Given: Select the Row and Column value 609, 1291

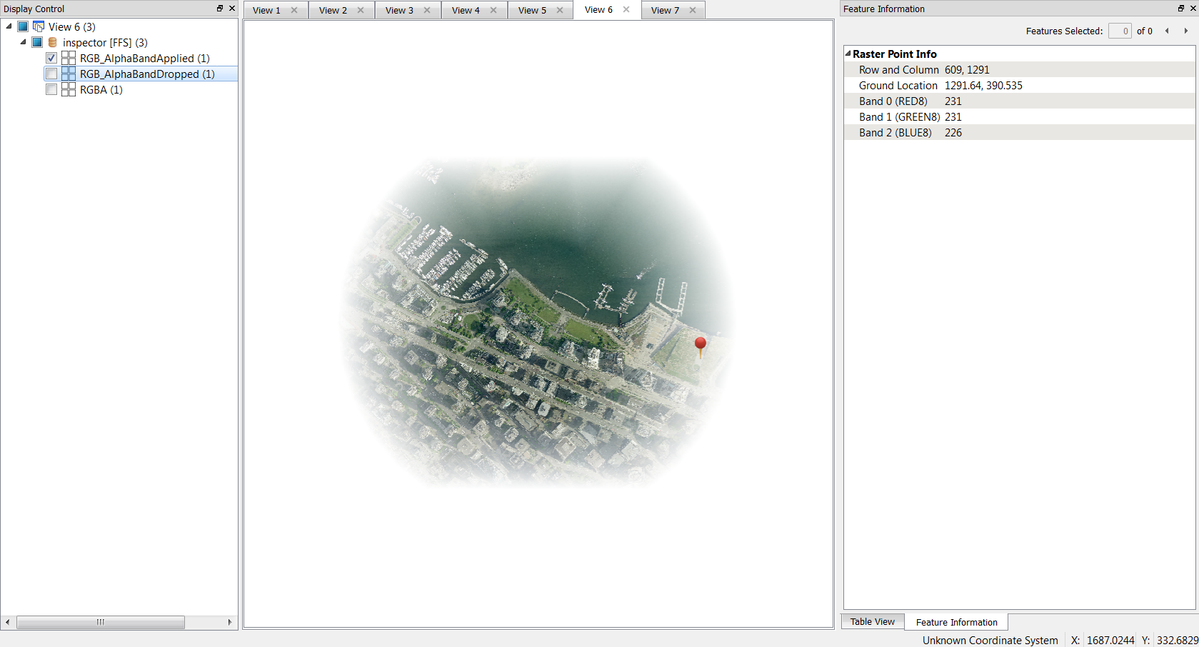Looking at the screenshot, I should click(967, 69).
